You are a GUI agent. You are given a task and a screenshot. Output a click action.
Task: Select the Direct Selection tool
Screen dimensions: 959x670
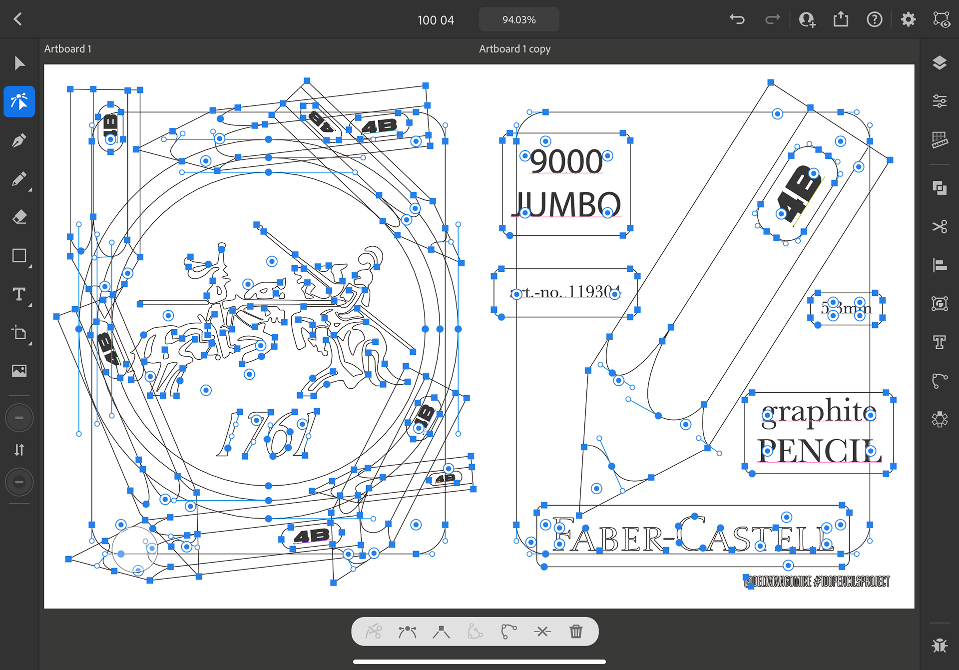[x=19, y=101]
